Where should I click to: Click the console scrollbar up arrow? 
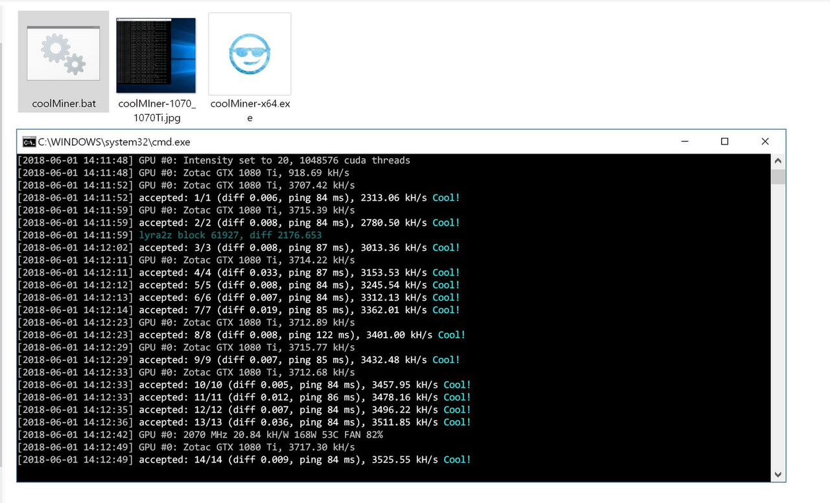click(778, 161)
